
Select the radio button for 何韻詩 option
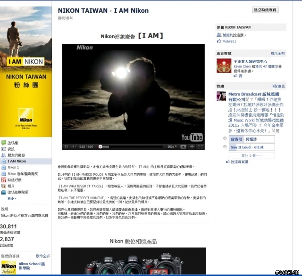(225, 138)
